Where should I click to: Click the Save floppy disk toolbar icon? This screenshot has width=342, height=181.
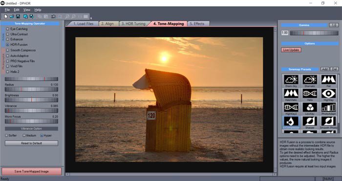coord(18,17)
